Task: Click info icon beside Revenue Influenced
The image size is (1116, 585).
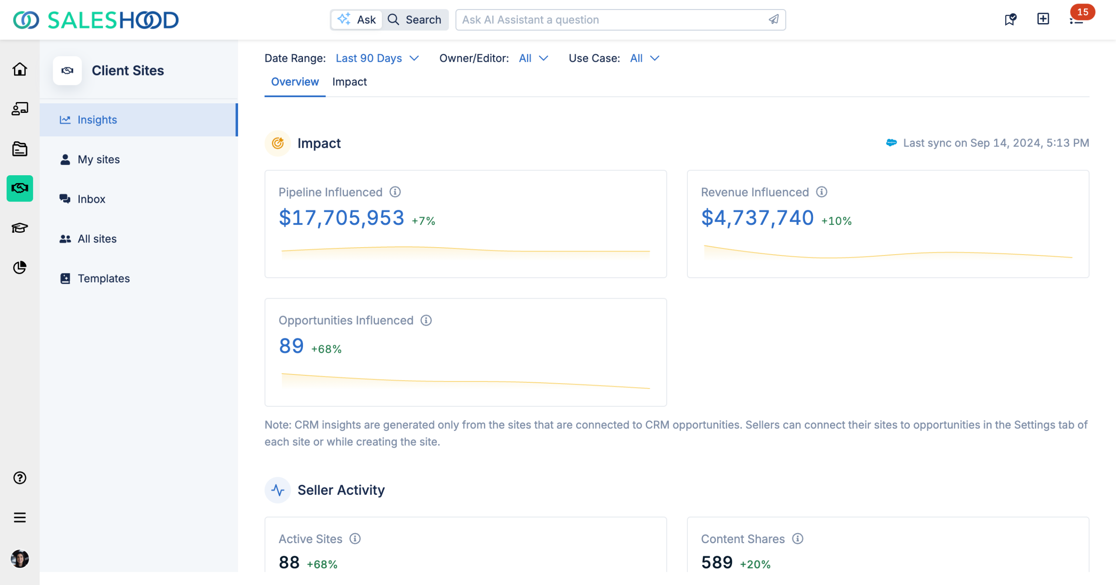Action: pyautogui.click(x=821, y=192)
